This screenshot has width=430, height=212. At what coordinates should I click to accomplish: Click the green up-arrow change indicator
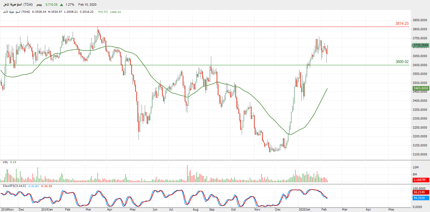click(61, 5)
